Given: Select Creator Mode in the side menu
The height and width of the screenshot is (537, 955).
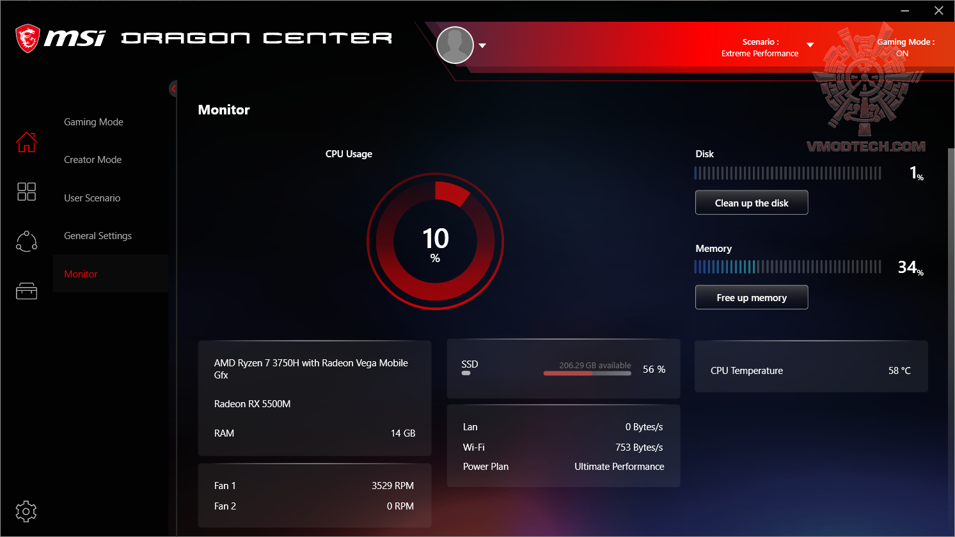Looking at the screenshot, I should click(x=93, y=160).
